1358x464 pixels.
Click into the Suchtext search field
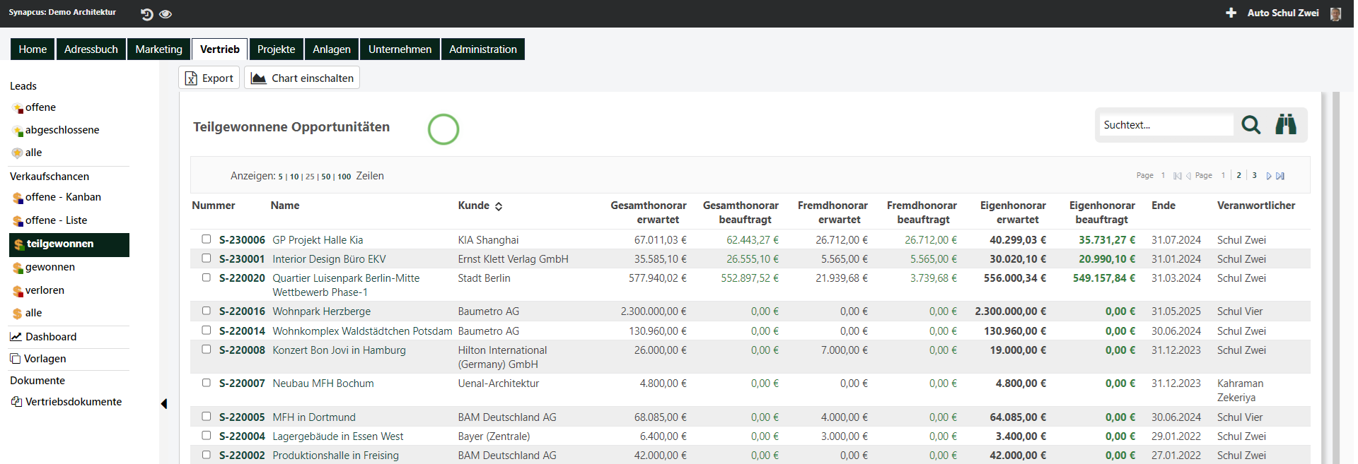1166,125
